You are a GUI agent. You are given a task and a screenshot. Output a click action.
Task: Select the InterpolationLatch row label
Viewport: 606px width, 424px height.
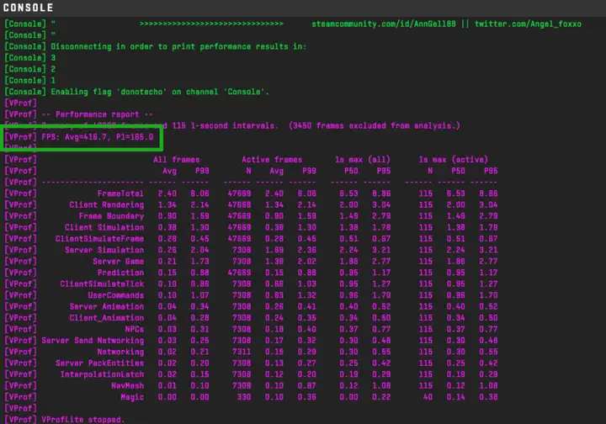102,374
